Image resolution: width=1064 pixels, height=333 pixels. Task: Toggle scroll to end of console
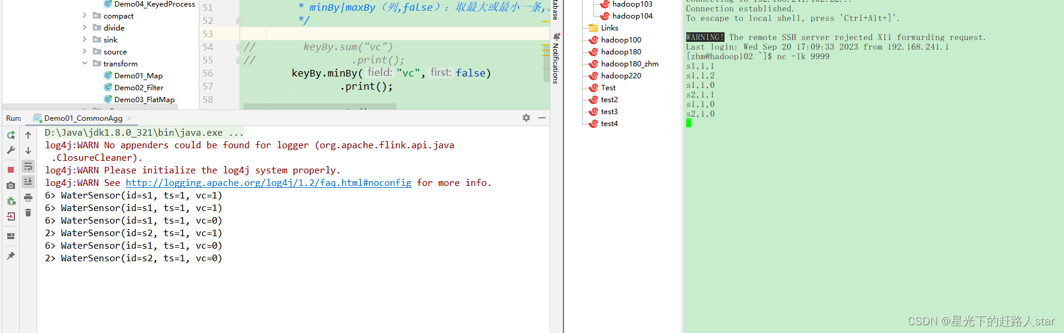28,182
